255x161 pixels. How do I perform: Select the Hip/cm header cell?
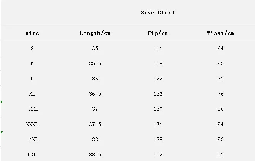(158, 33)
